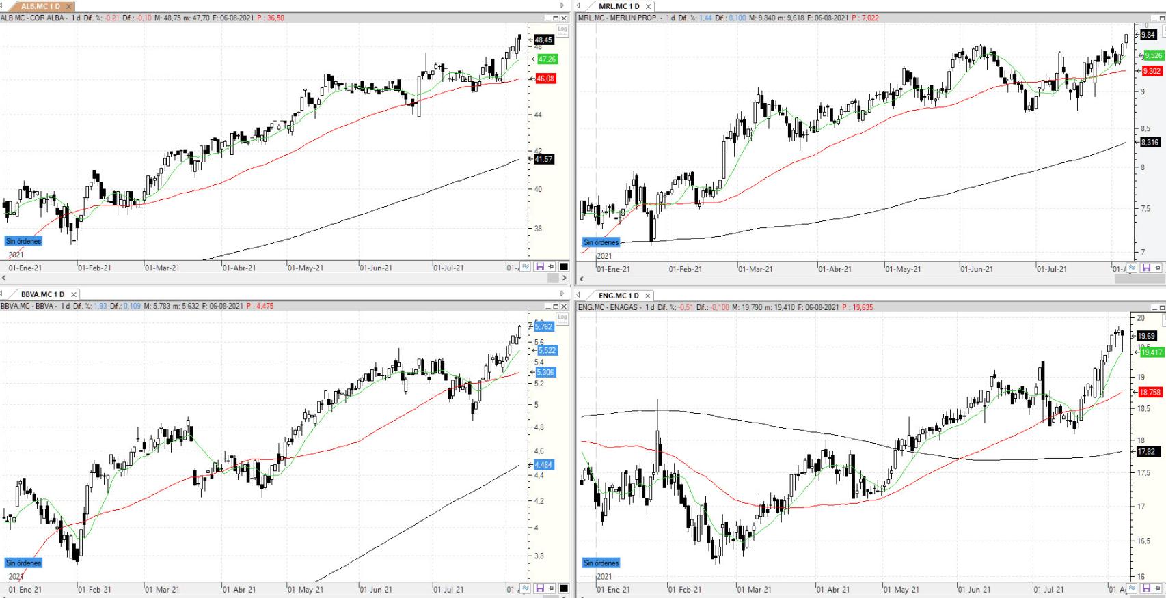Screen dimensions: 1166x598
Task: Click the double-chevron icon in ALB.MC chart
Action: (x=525, y=267)
